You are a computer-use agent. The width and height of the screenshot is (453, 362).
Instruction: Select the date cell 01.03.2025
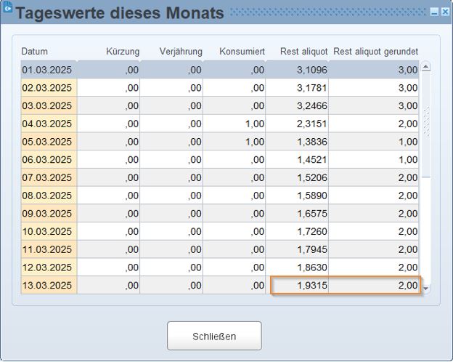pos(47,70)
